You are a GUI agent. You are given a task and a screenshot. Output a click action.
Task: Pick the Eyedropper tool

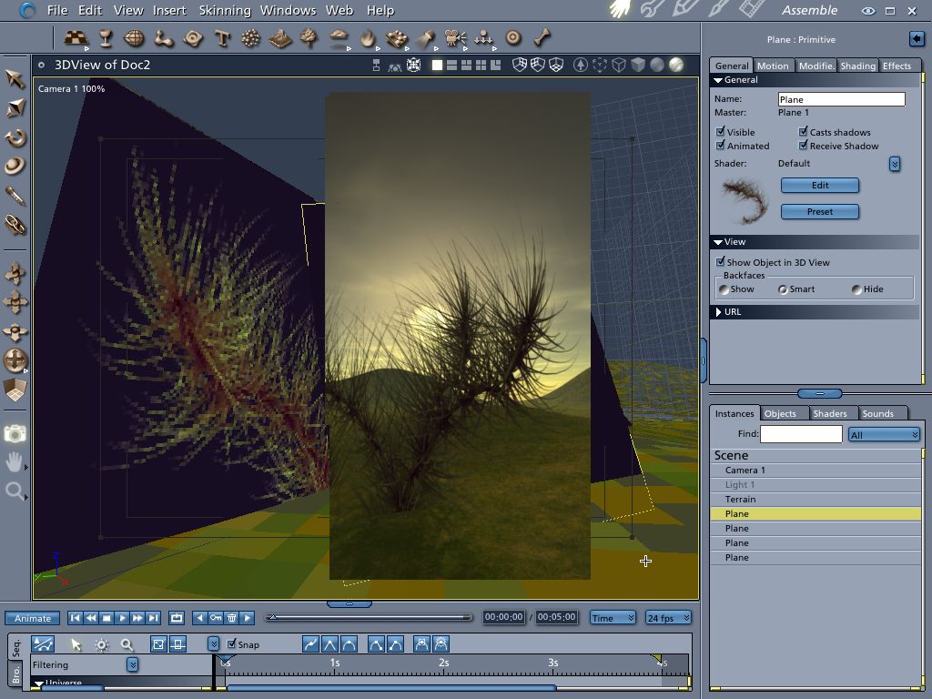pos(15,196)
